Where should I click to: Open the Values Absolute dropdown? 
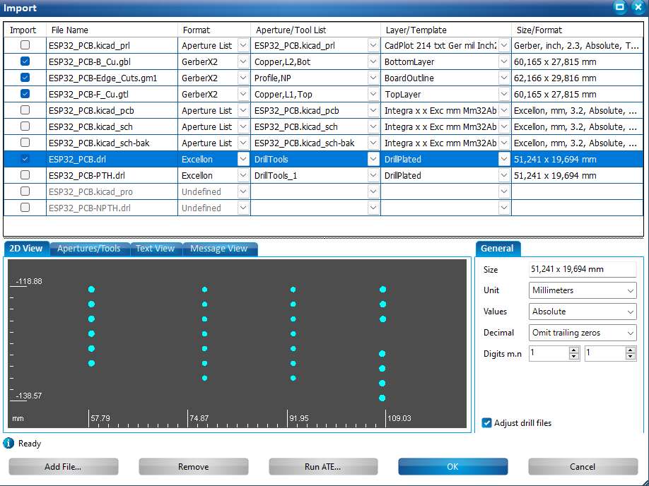click(x=583, y=312)
